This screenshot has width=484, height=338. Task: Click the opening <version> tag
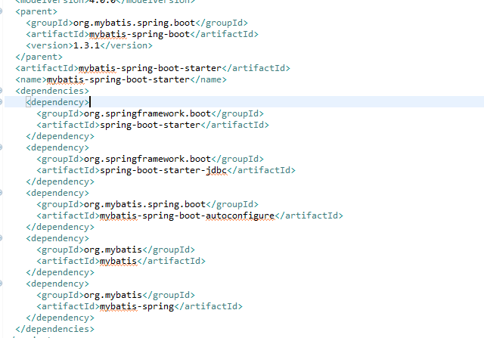[x=50, y=45]
